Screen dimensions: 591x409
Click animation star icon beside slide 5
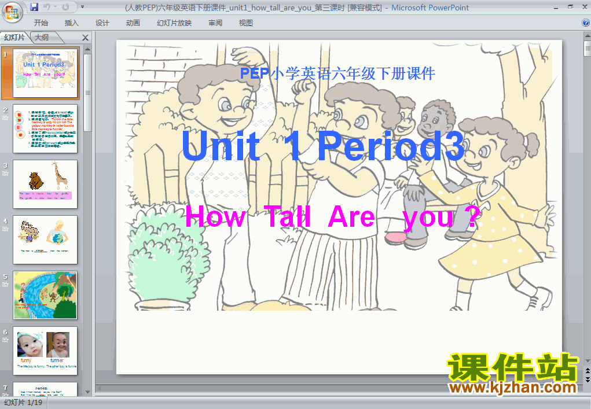click(x=5, y=285)
